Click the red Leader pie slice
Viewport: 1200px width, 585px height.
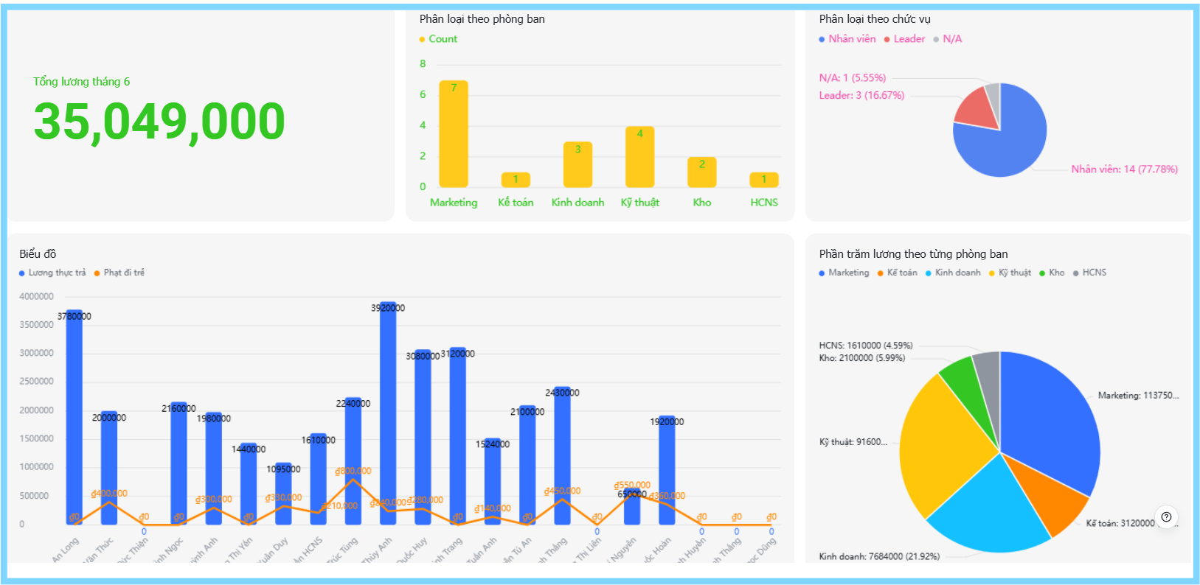coord(977,109)
